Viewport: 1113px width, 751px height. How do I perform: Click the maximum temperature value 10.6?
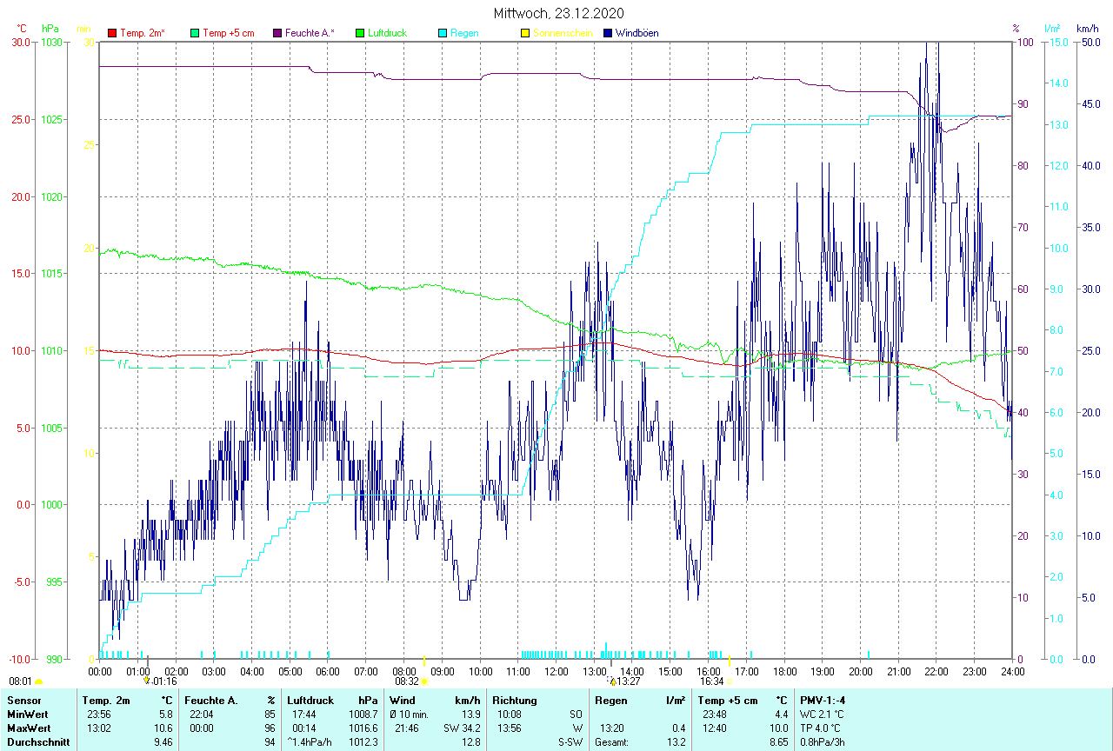click(x=163, y=728)
